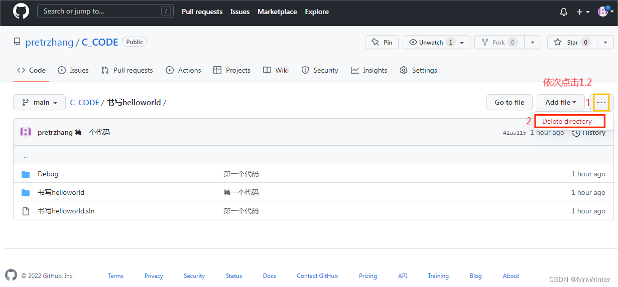Open the Insights tab
The width and height of the screenshot is (618, 287).
click(x=369, y=70)
